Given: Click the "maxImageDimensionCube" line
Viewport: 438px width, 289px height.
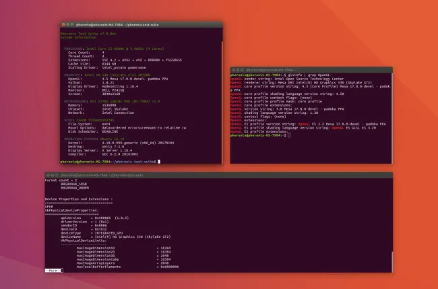Looking at the screenshot, I should pos(124,259).
